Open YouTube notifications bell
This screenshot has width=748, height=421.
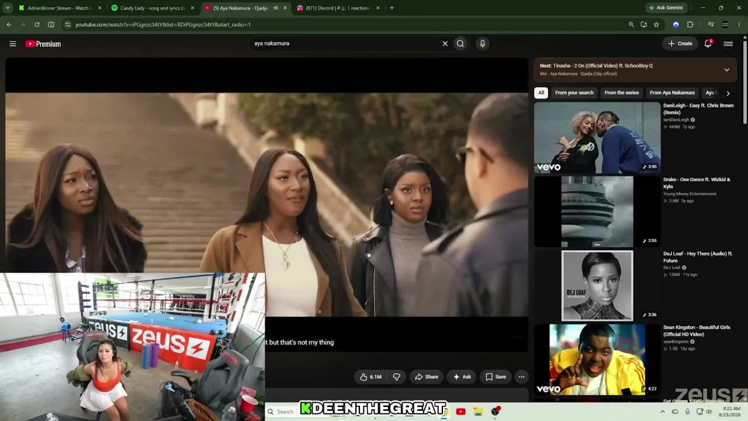[x=708, y=43]
